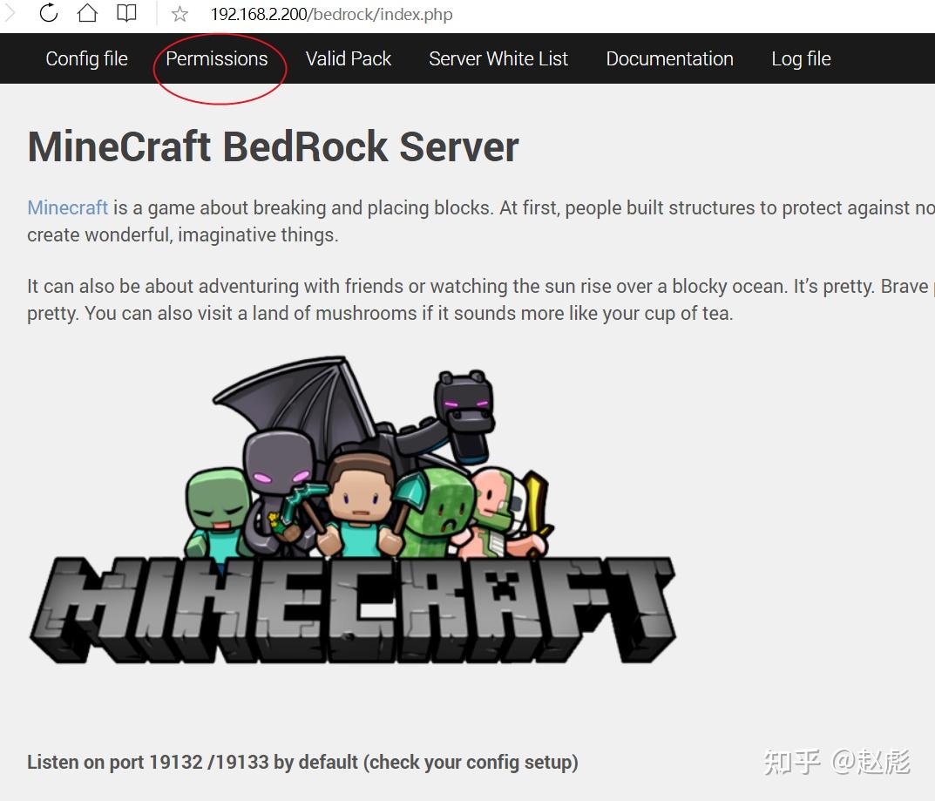
Task: Open the Log file menu item
Action: click(x=801, y=58)
